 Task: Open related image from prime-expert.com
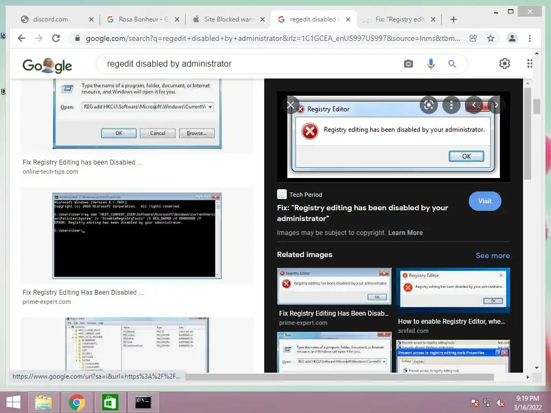(334, 286)
